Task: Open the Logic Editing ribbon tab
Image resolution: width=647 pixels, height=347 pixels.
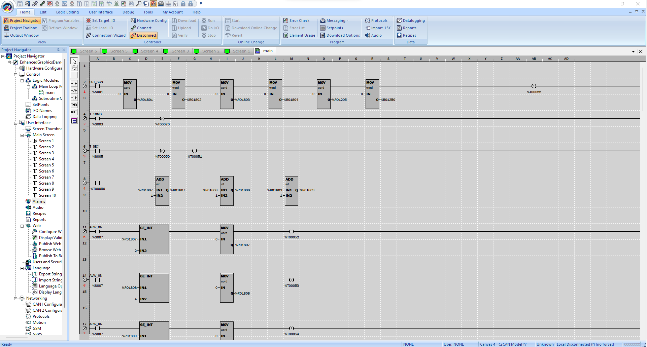Action: [x=67, y=12]
